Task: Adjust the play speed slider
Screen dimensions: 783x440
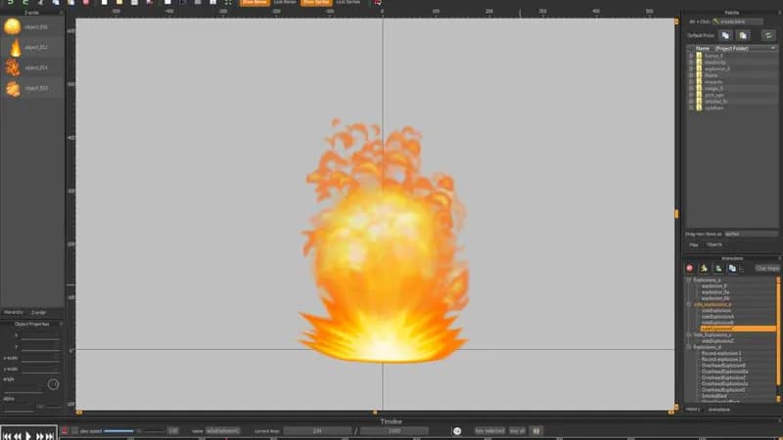Action: tap(134, 431)
